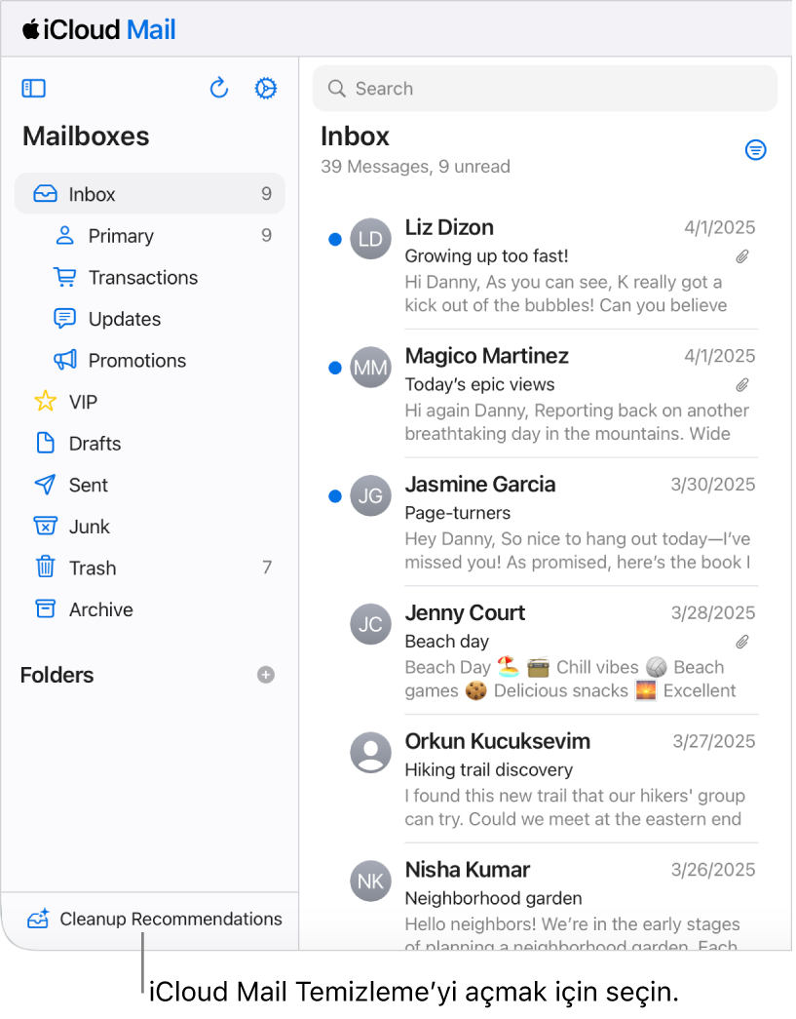
Task: Click unread dot beside Magico Martinez
Action: pyautogui.click(x=335, y=369)
